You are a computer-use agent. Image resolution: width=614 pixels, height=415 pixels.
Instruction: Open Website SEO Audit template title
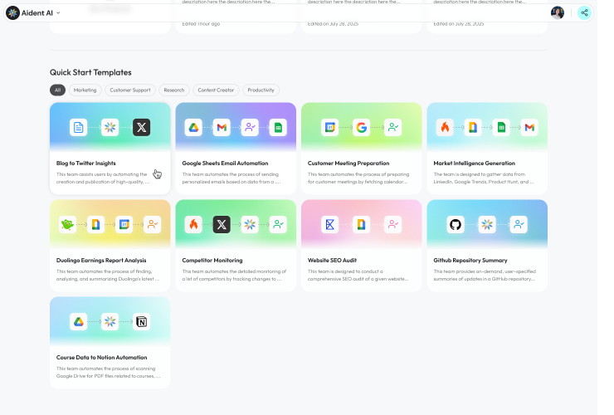tap(332, 261)
